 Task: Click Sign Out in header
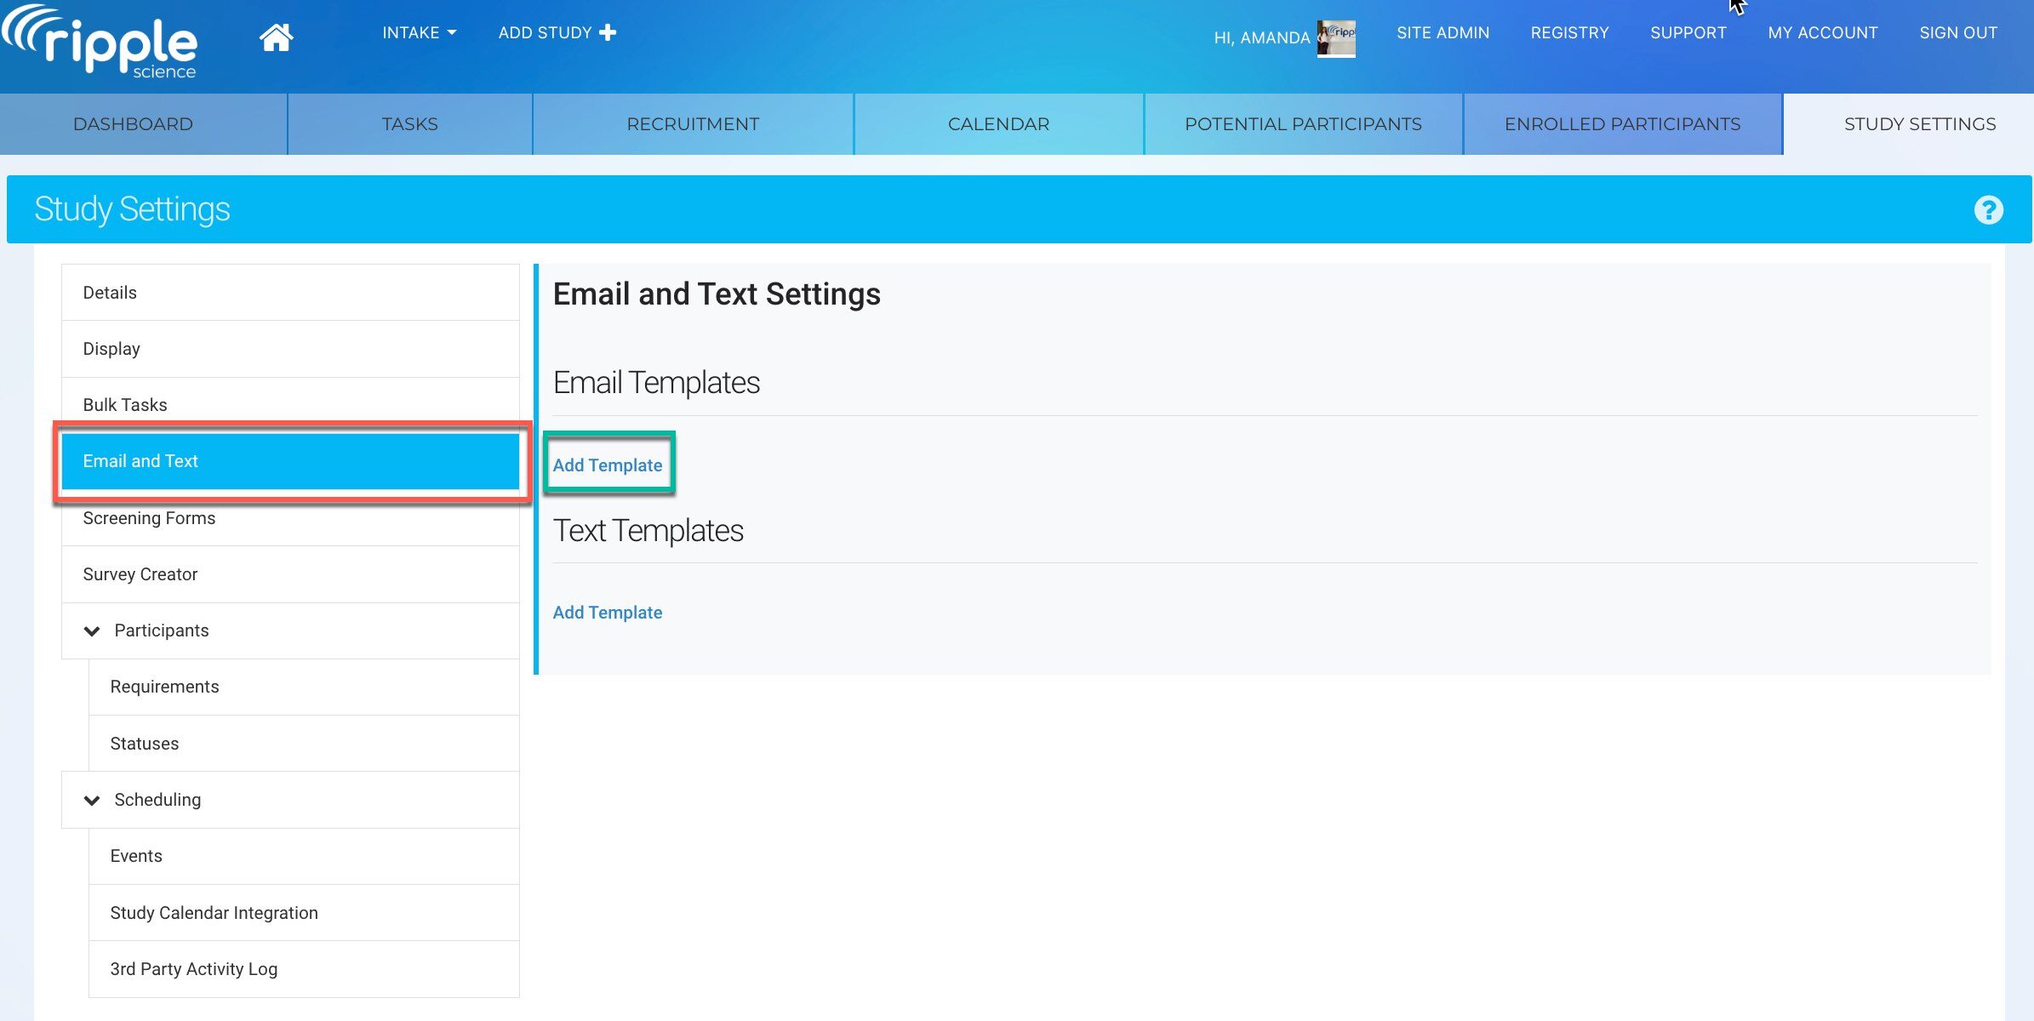click(1957, 32)
